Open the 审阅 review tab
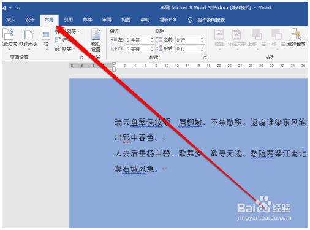 click(x=107, y=20)
